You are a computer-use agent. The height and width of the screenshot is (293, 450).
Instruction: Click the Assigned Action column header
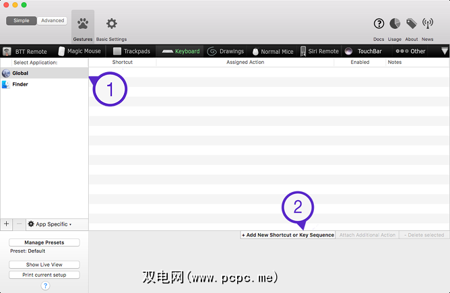245,62
